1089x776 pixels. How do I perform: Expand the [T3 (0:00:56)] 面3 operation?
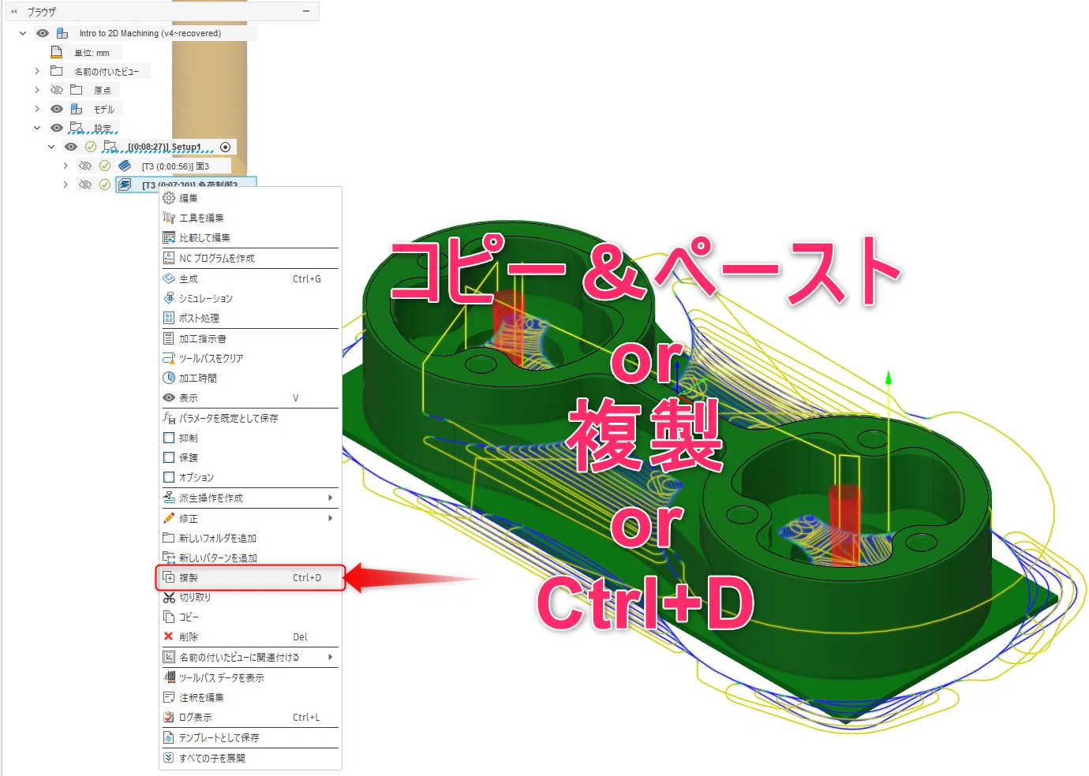tap(65, 166)
